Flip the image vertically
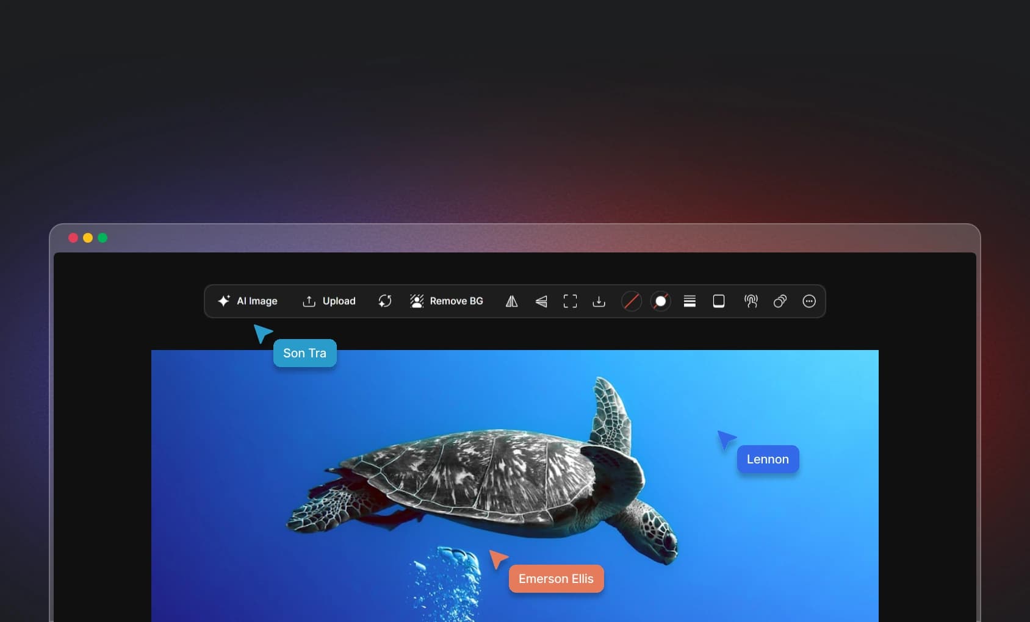 (541, 301)
